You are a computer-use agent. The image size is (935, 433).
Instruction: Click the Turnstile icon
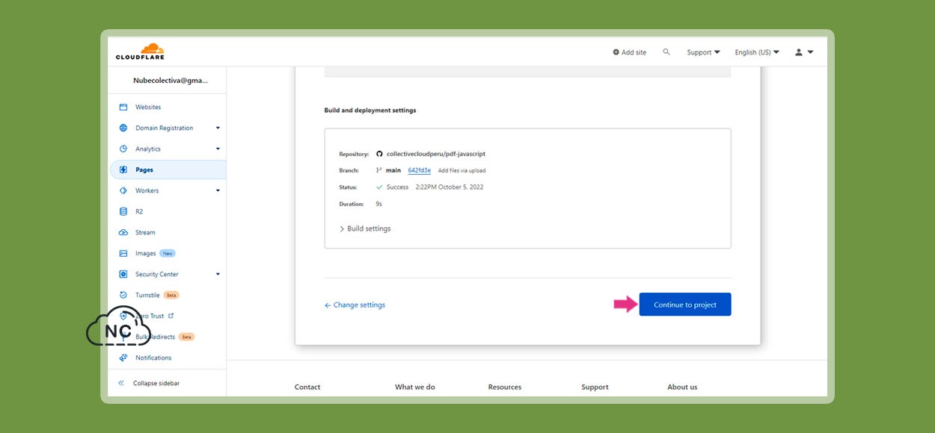point(123,296)
